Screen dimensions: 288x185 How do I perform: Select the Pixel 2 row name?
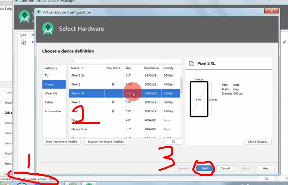[x=76, y=102]
